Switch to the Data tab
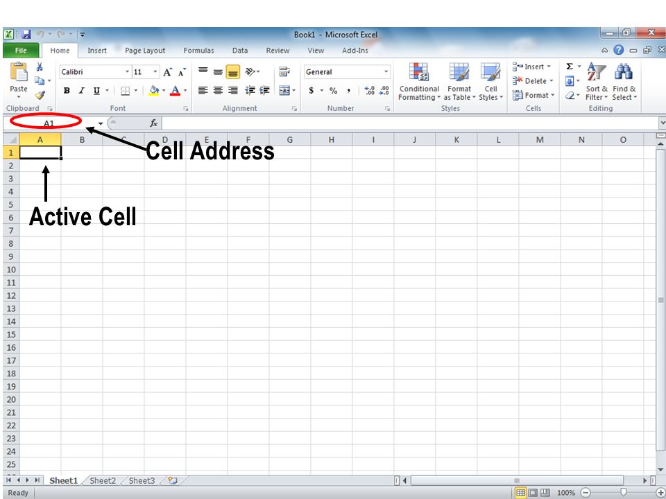Viewport: 666px width, 499px height. [x=240, y=50]
